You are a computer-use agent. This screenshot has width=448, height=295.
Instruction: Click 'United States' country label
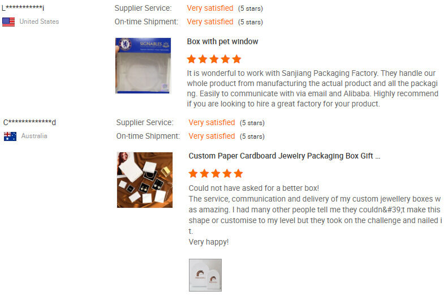click(x=39, y=22)
